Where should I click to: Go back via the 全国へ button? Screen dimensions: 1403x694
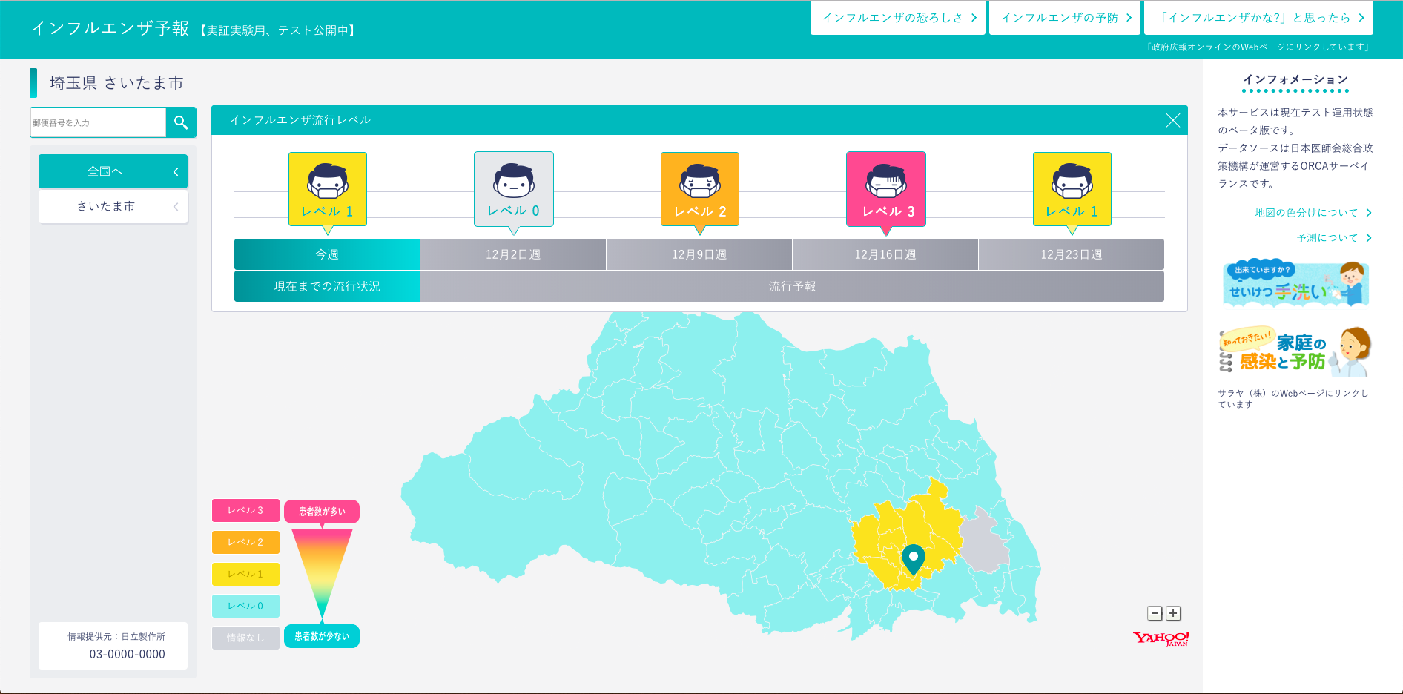click(x=113, y=171)
